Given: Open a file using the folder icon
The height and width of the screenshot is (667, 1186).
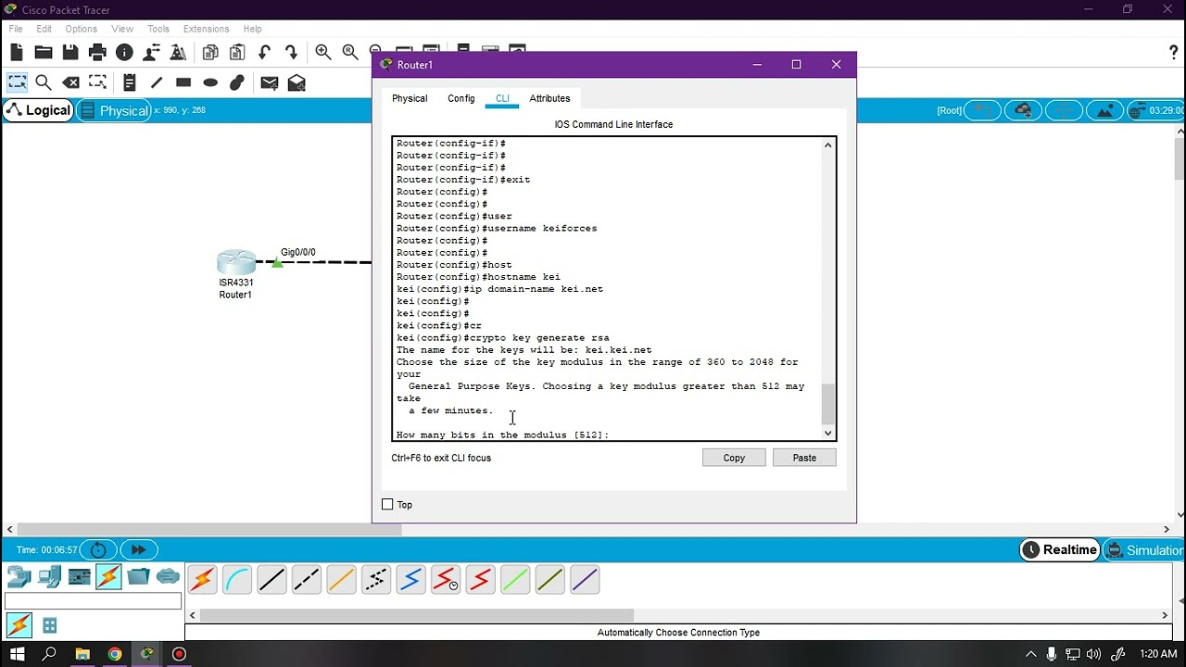Looking at the screenshot, I should pyautogui.click(x=44, y=53).
